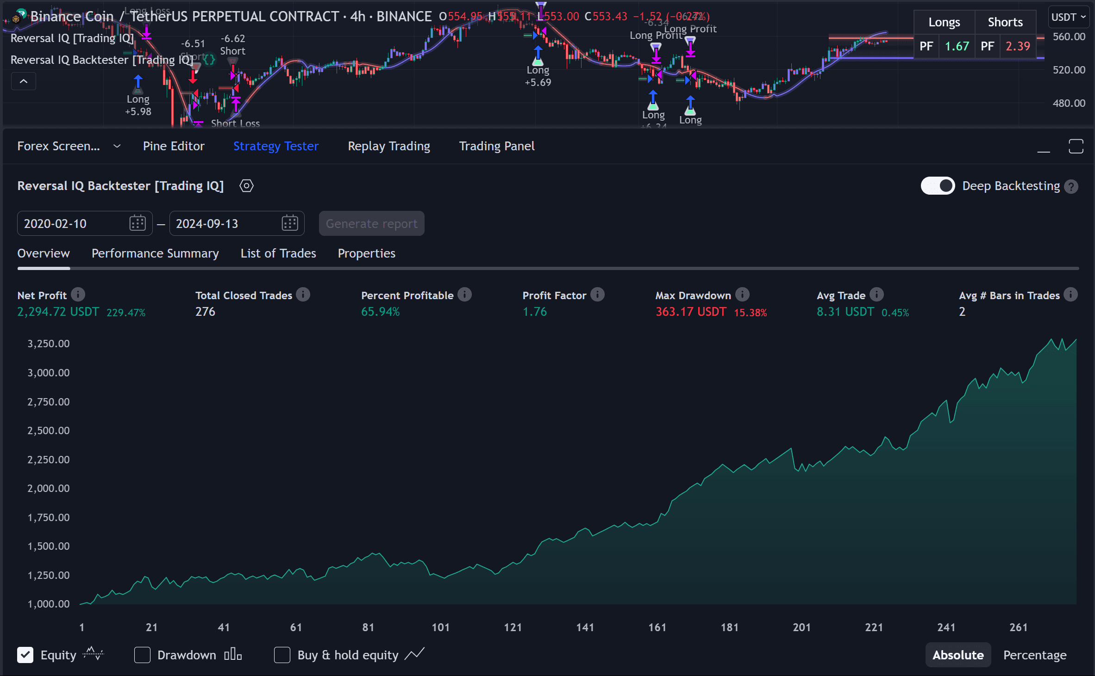
Task: Click profit factor value 1.76
Action: point(535,312)
